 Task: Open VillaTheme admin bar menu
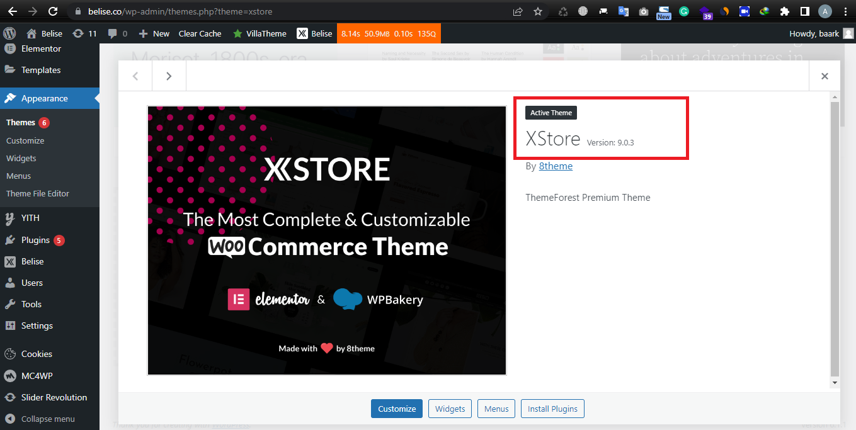point(260,33)
